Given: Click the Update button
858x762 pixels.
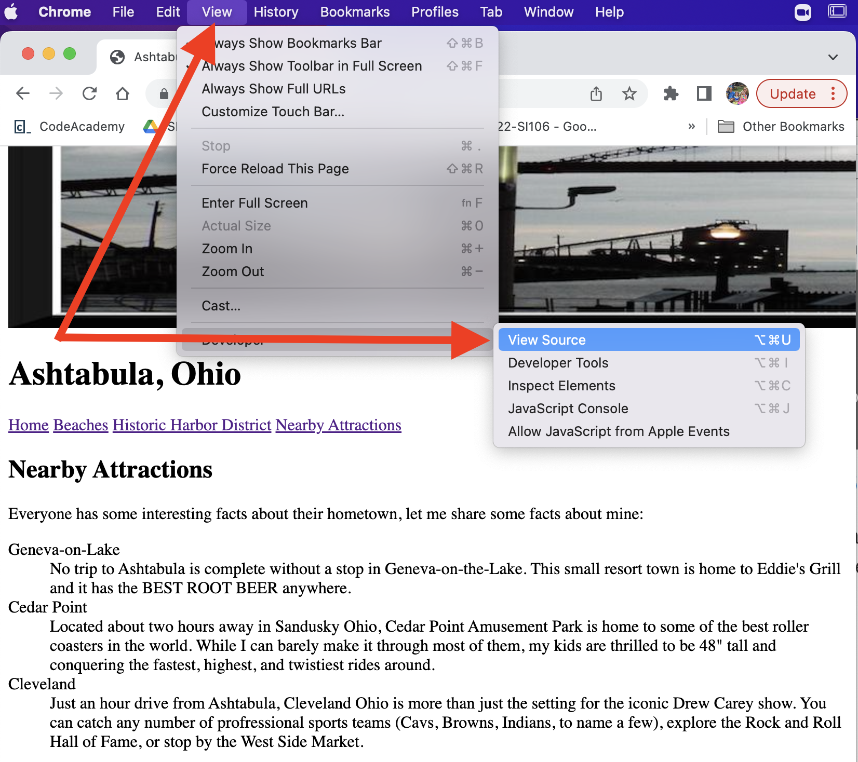Looking at the screenshot, I should pyautogui.click(x=792, y=94).
